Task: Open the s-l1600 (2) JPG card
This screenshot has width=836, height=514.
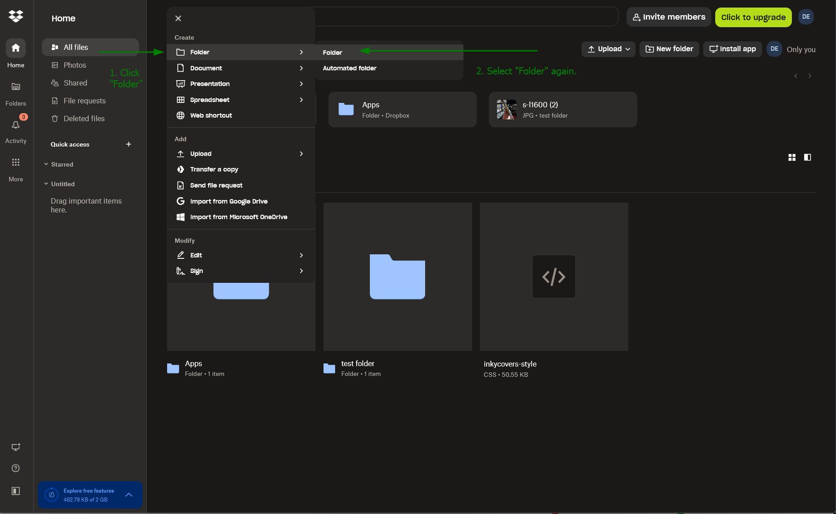Action: (x=563, y=110)
